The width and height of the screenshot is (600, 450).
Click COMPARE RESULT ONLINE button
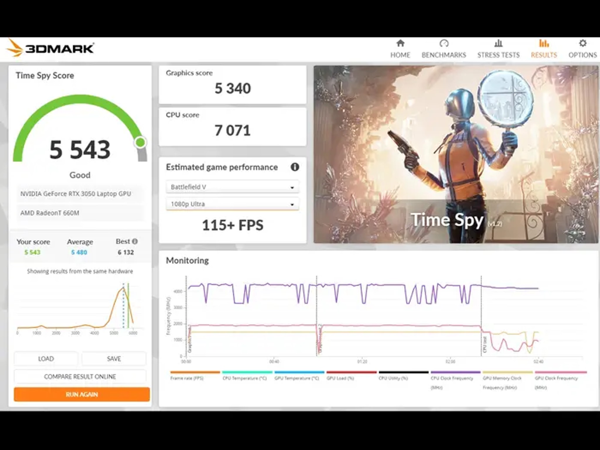80,376
